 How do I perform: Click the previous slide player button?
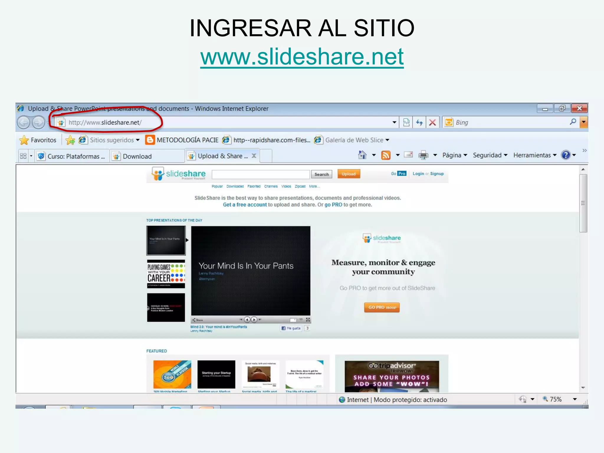(x=247, y=319)
